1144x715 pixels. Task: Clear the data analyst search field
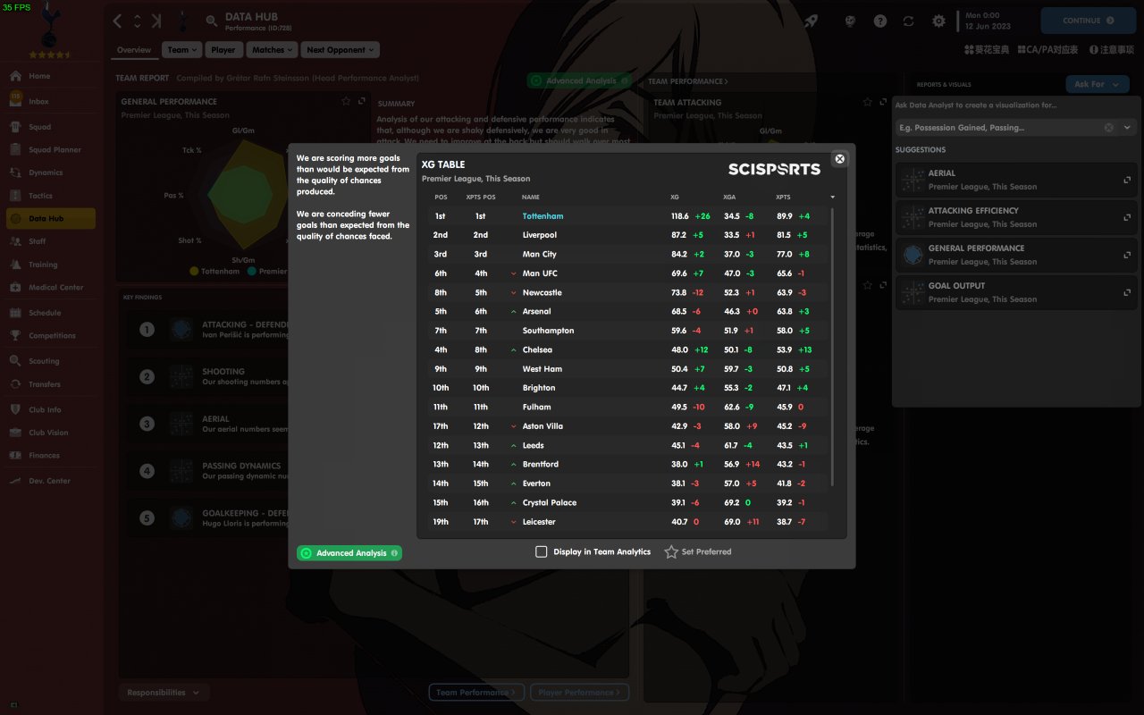(1109, 128)
